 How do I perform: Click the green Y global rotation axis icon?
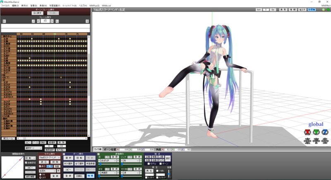[x=316, y=132]
